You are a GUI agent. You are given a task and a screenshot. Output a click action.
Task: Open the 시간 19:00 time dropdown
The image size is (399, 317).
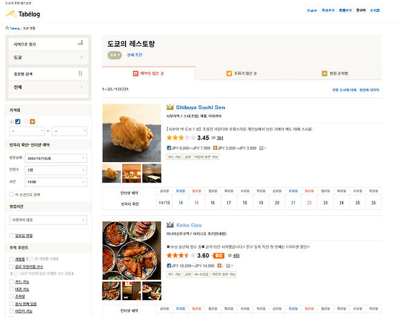[56, 182]
